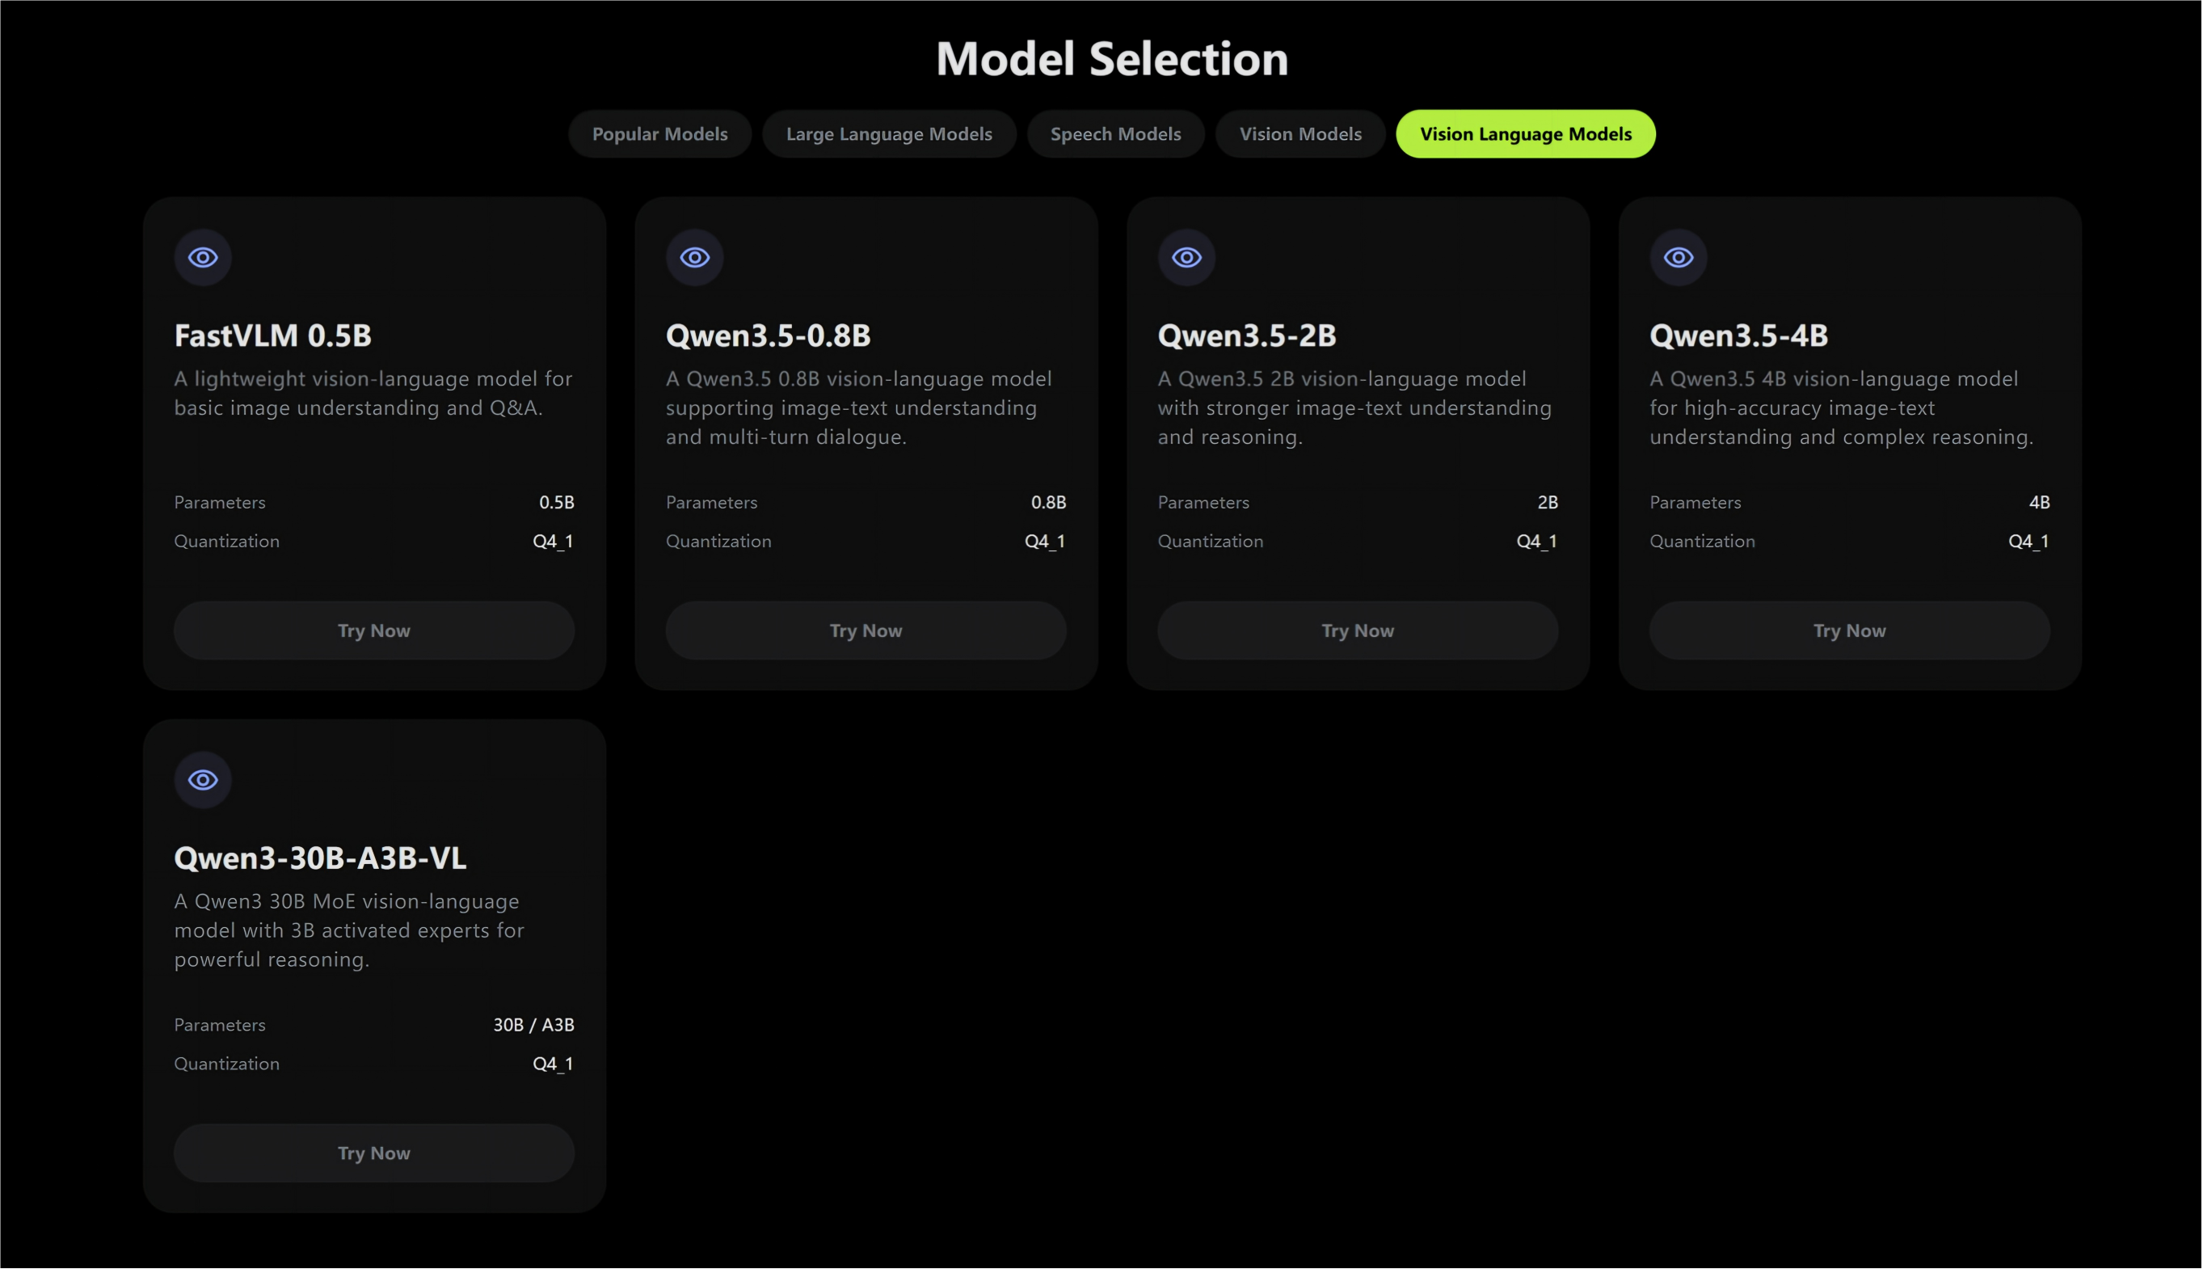
Task: Open the Large Language Models tab
Action: click(x=889, y=134)
